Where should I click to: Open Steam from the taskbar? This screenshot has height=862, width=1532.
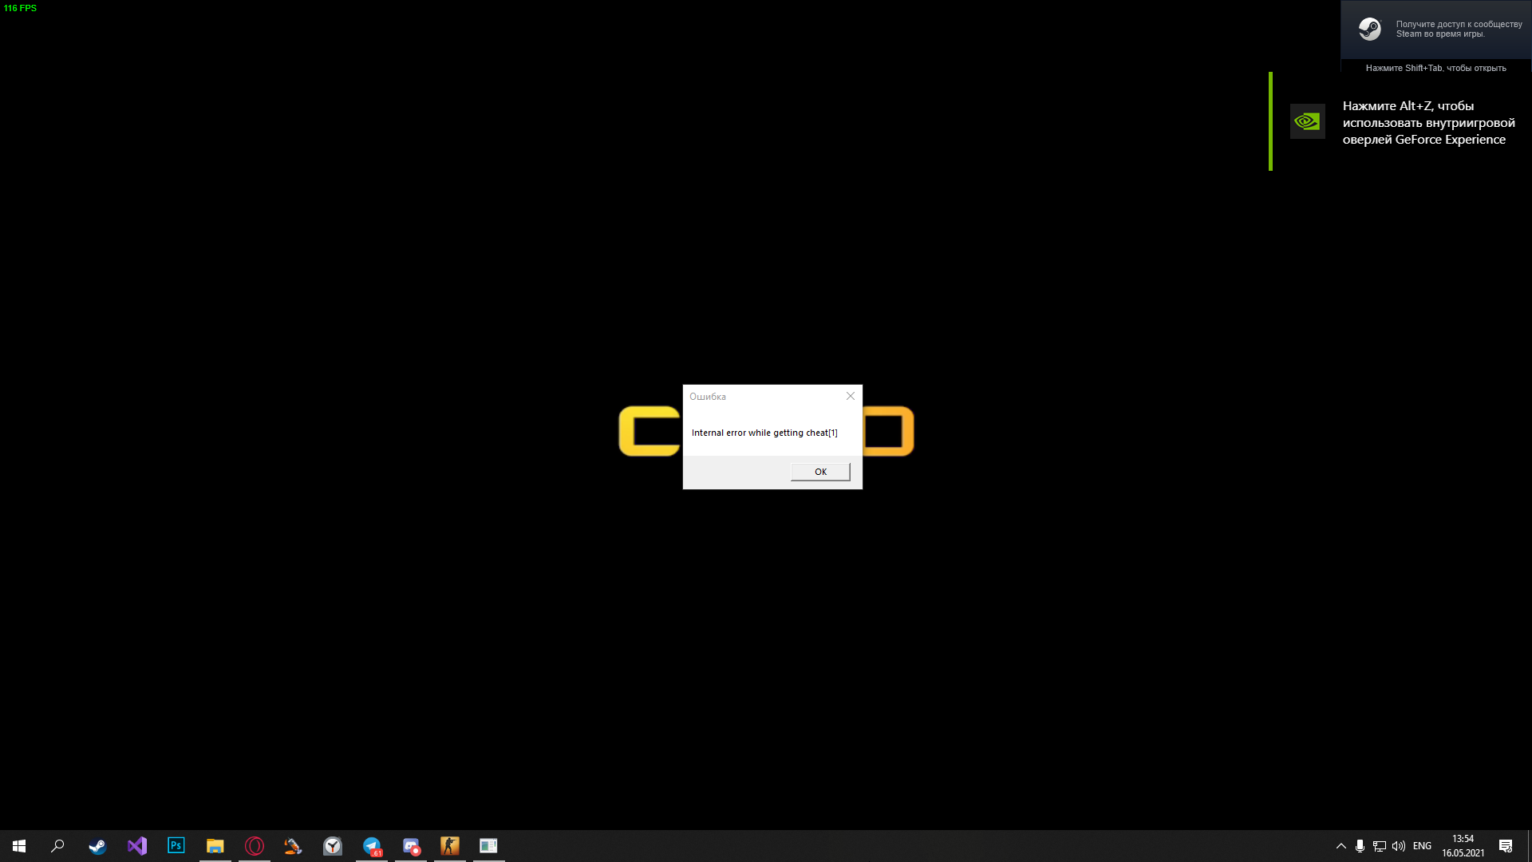[x=97, y=846]
